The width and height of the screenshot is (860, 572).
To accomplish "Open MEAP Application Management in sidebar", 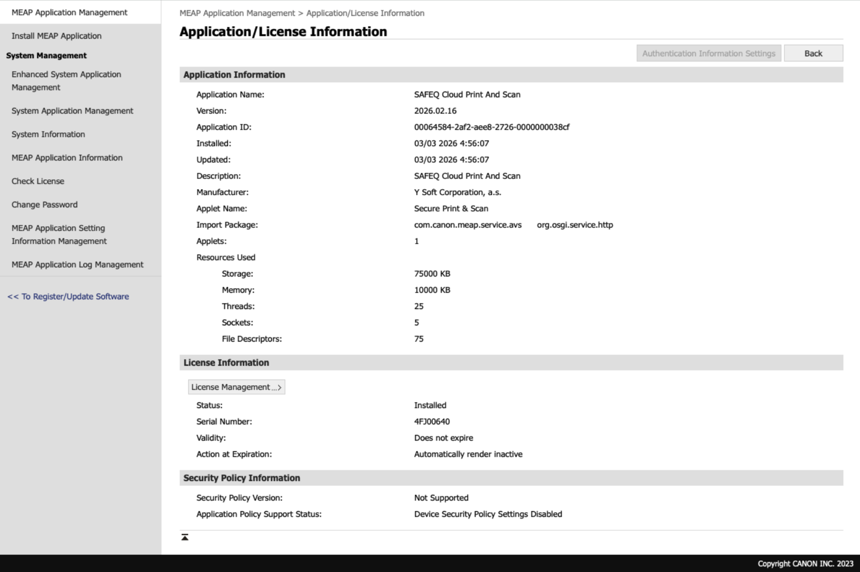I will click(x=69, y=13).
